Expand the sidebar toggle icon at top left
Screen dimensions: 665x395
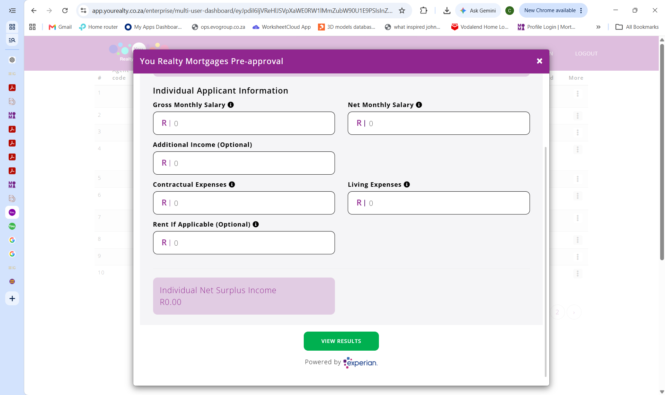[12, 10]
